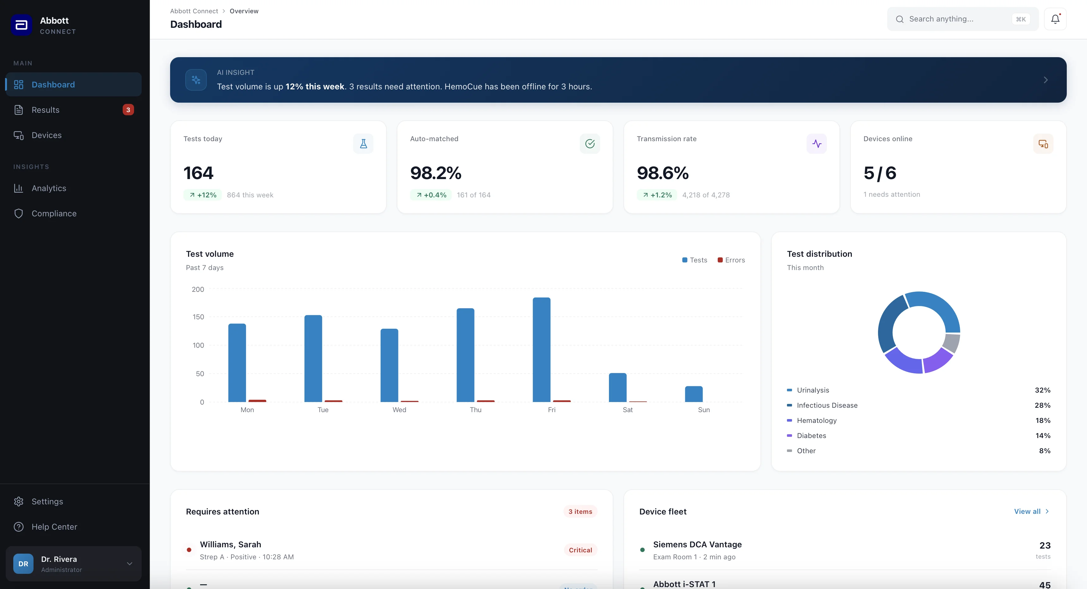Image resolution: width=1087 pixels, height=589 pixels.
Task: Click the Settings gear icon in sidebar
Action: coord(19,501)
